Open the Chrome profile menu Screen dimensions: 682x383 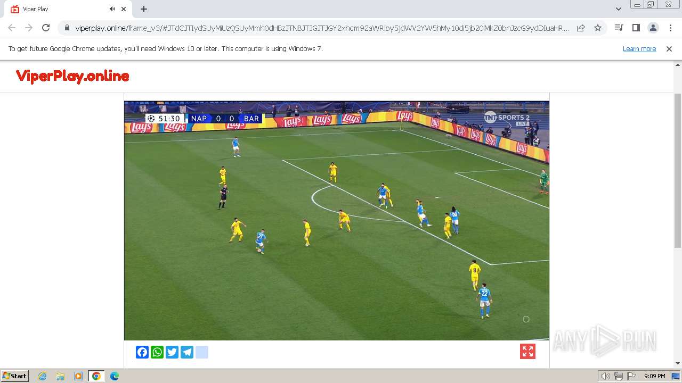click(653, 28)
